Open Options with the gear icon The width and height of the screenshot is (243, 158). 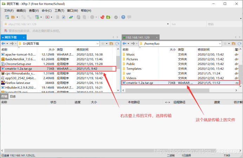(x=116, y=17)
